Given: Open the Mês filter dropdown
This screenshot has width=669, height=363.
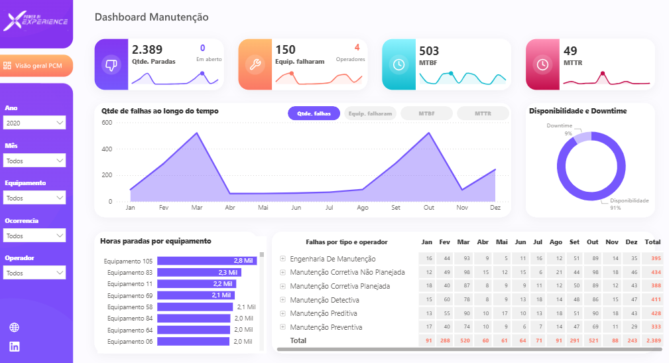Looking at the screenshot, I should point(35,161).
